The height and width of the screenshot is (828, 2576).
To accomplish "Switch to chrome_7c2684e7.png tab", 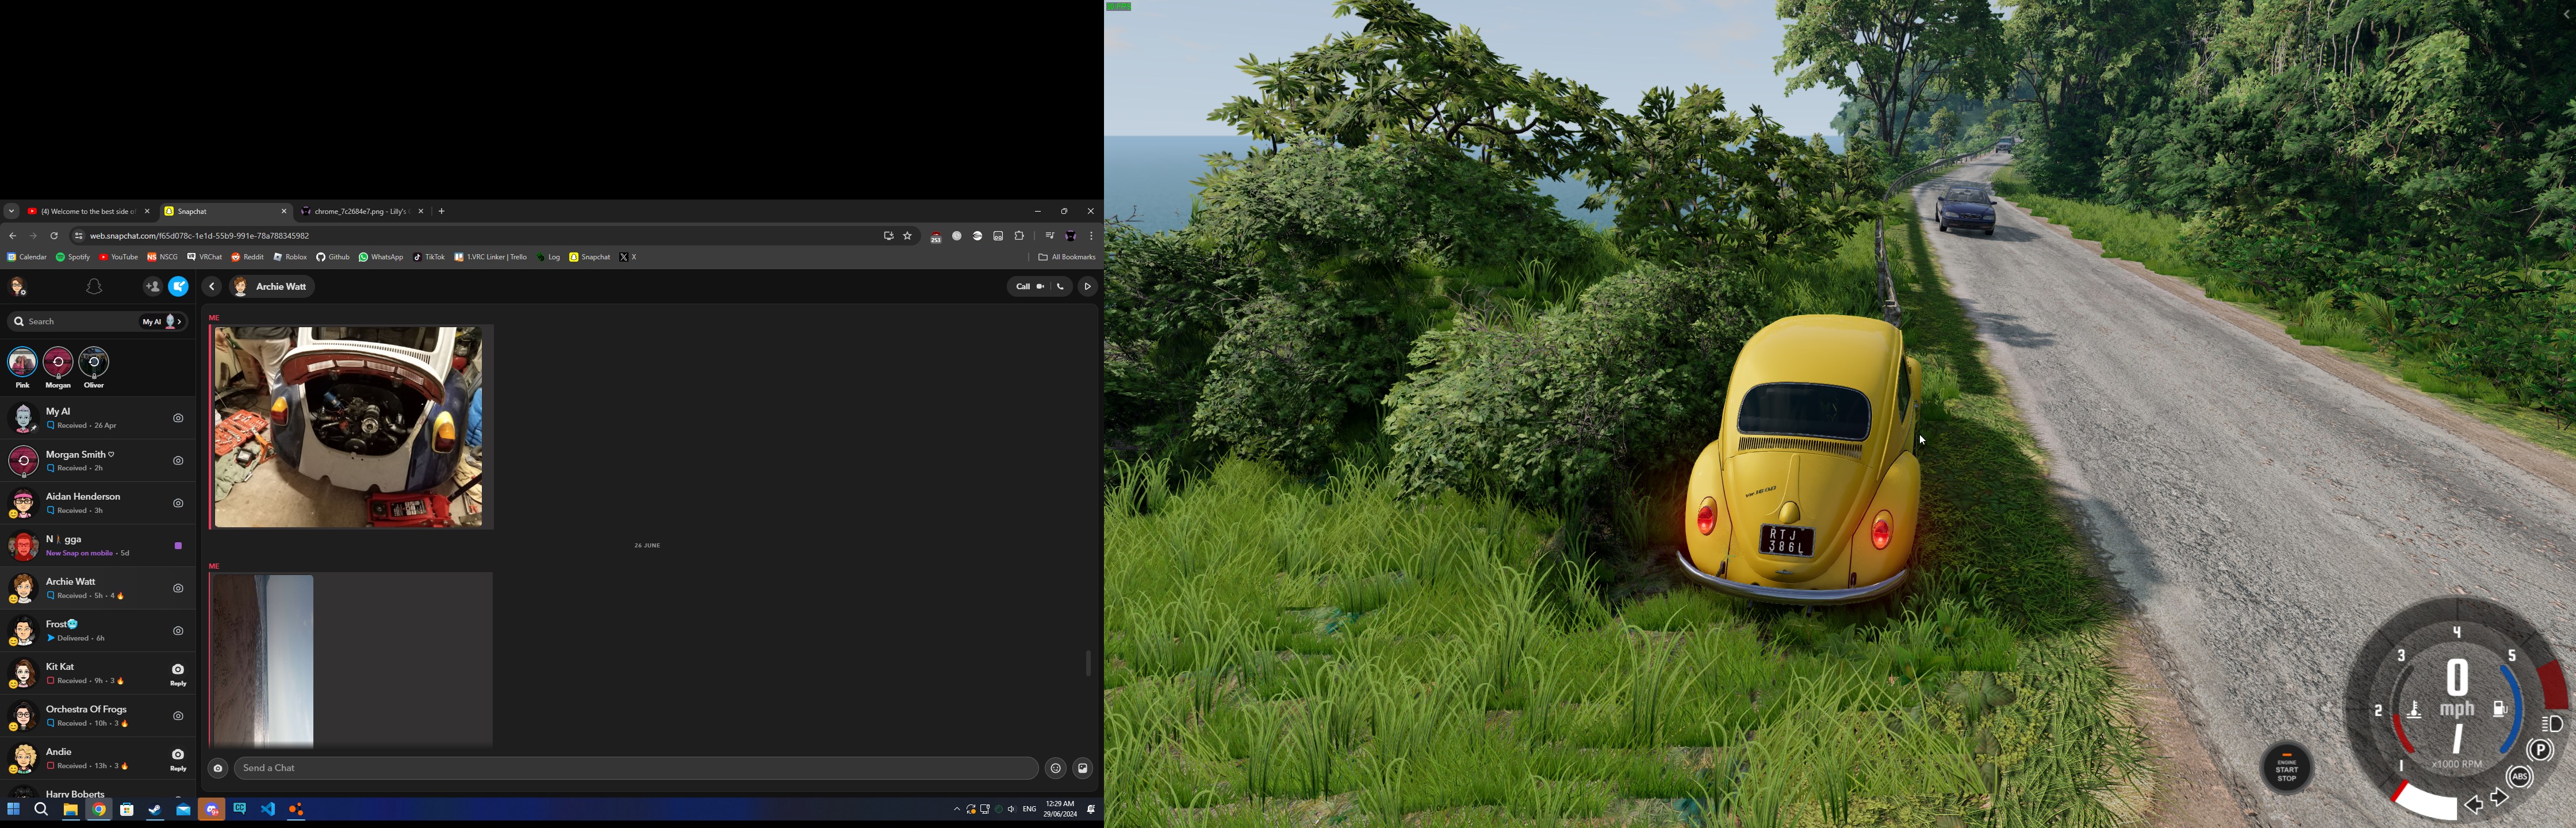I will point(356,212).
